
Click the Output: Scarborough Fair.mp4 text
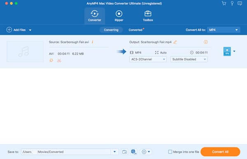(x=150, y=42)
